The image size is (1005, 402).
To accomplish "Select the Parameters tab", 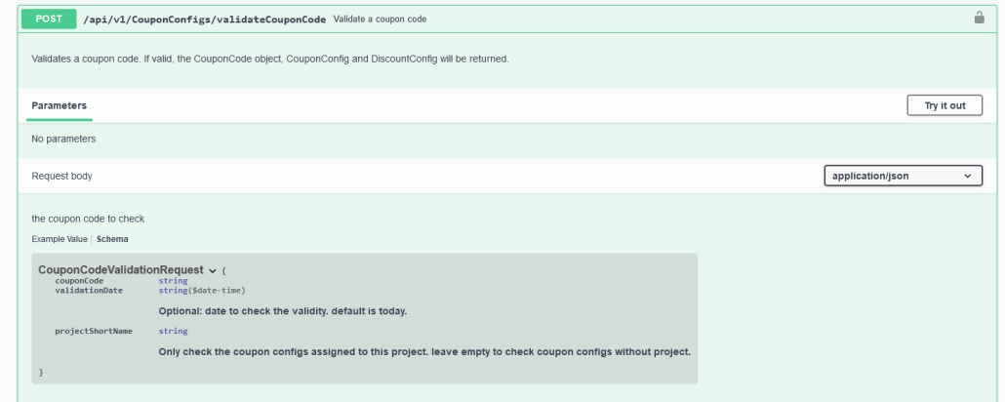I will point(59,105).
